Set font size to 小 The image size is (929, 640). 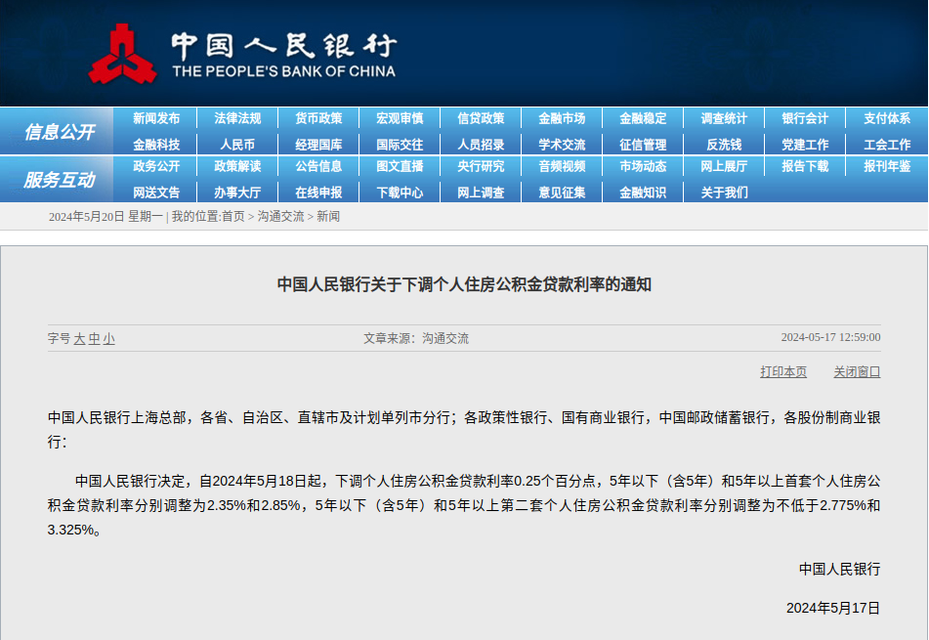[x=108, y=339]
